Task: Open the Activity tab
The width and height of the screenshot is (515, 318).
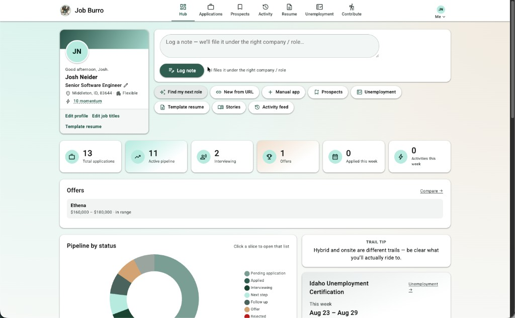Action: point(266,10)
